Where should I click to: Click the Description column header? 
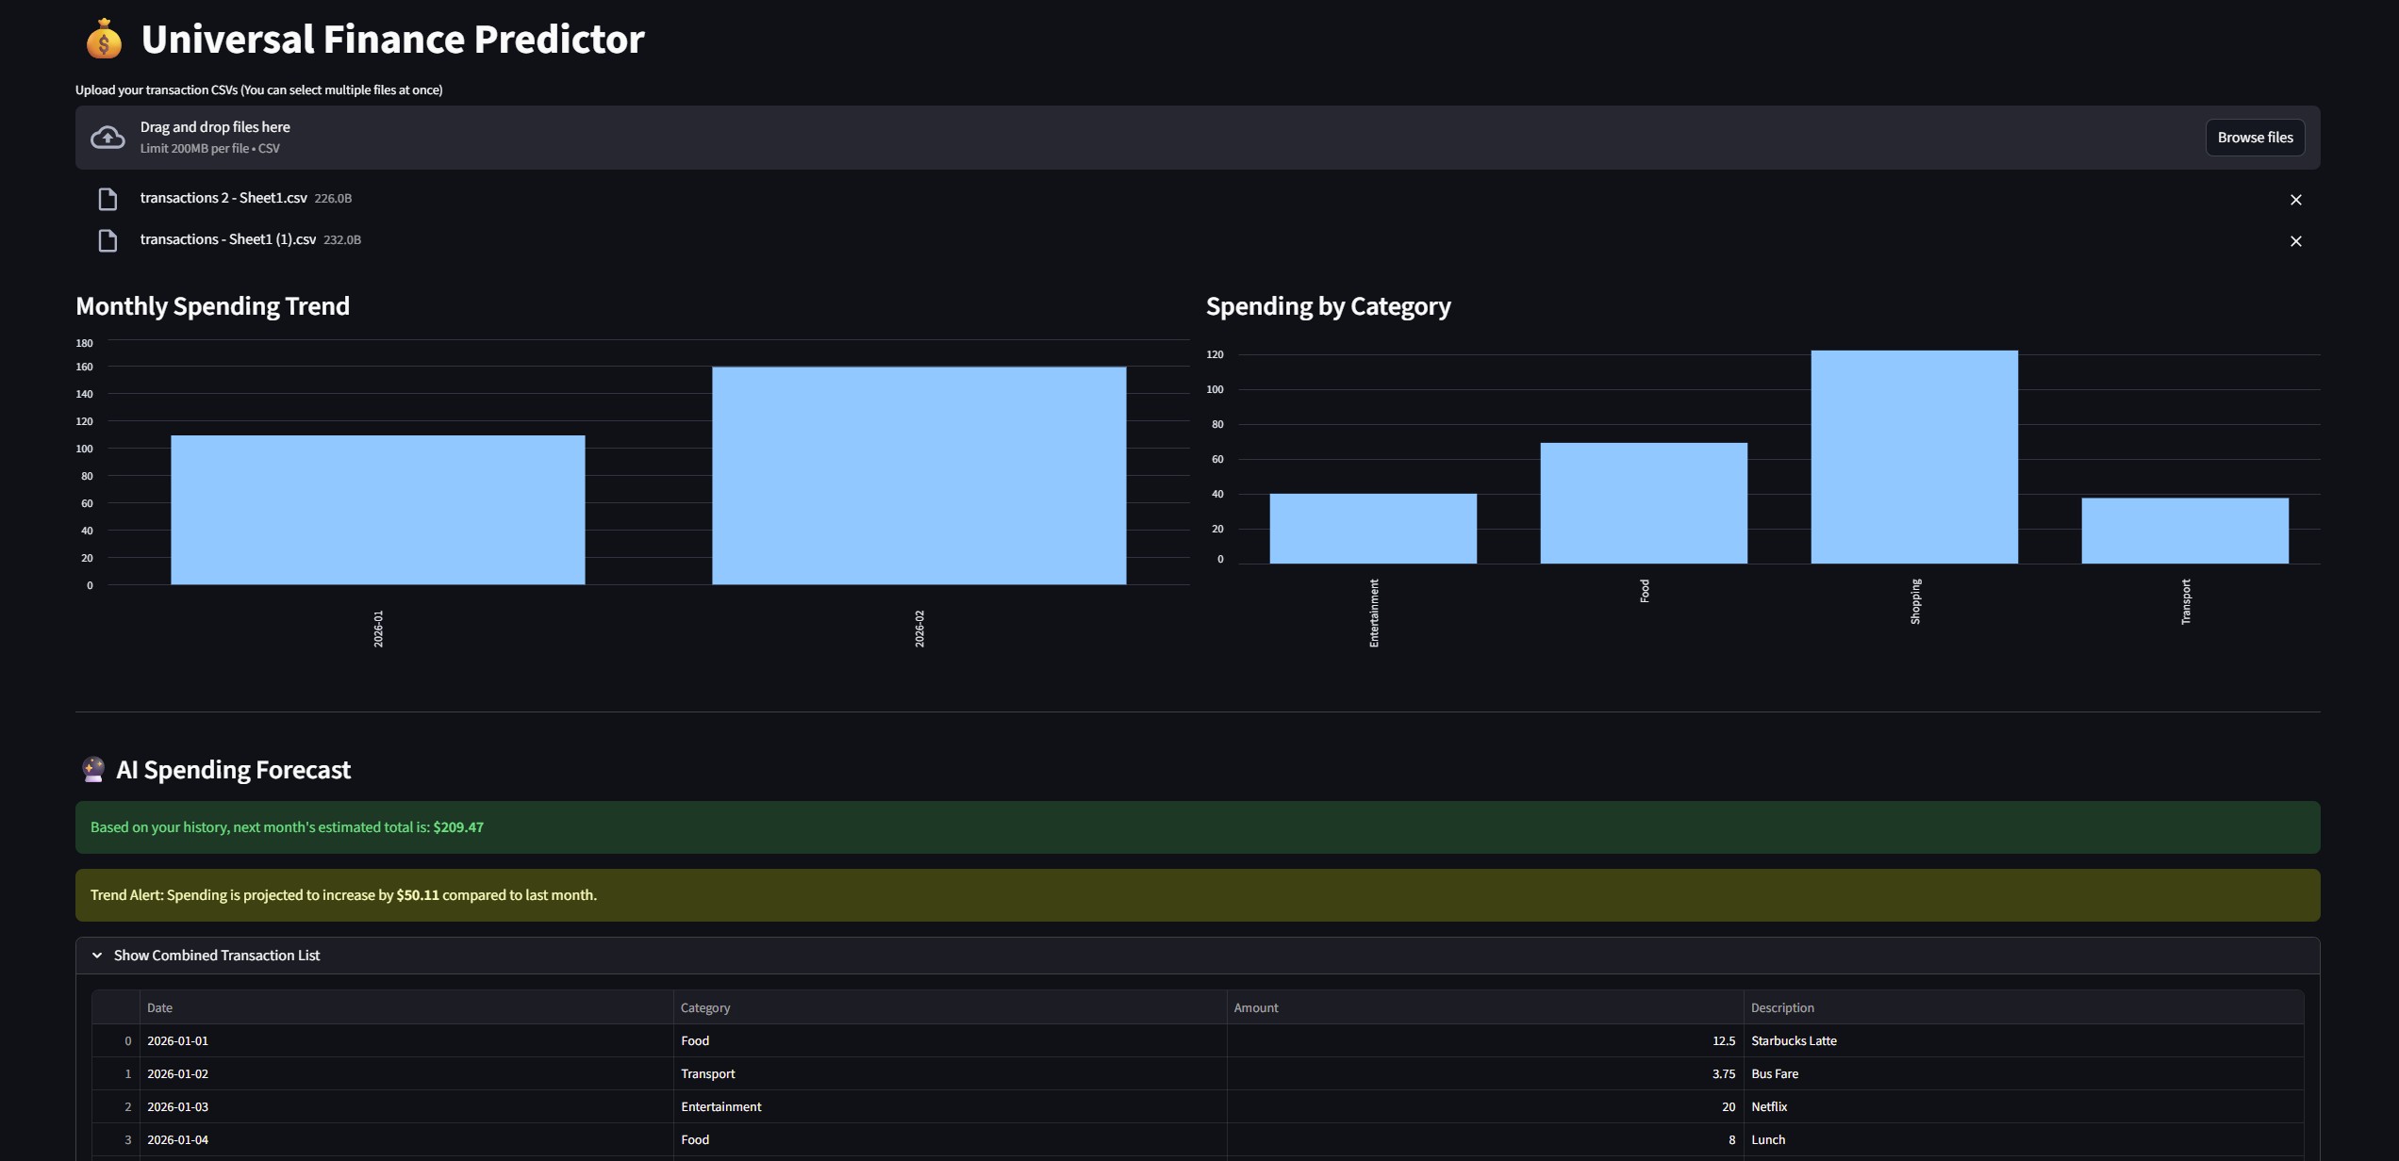click(x=1781, y=1007)
